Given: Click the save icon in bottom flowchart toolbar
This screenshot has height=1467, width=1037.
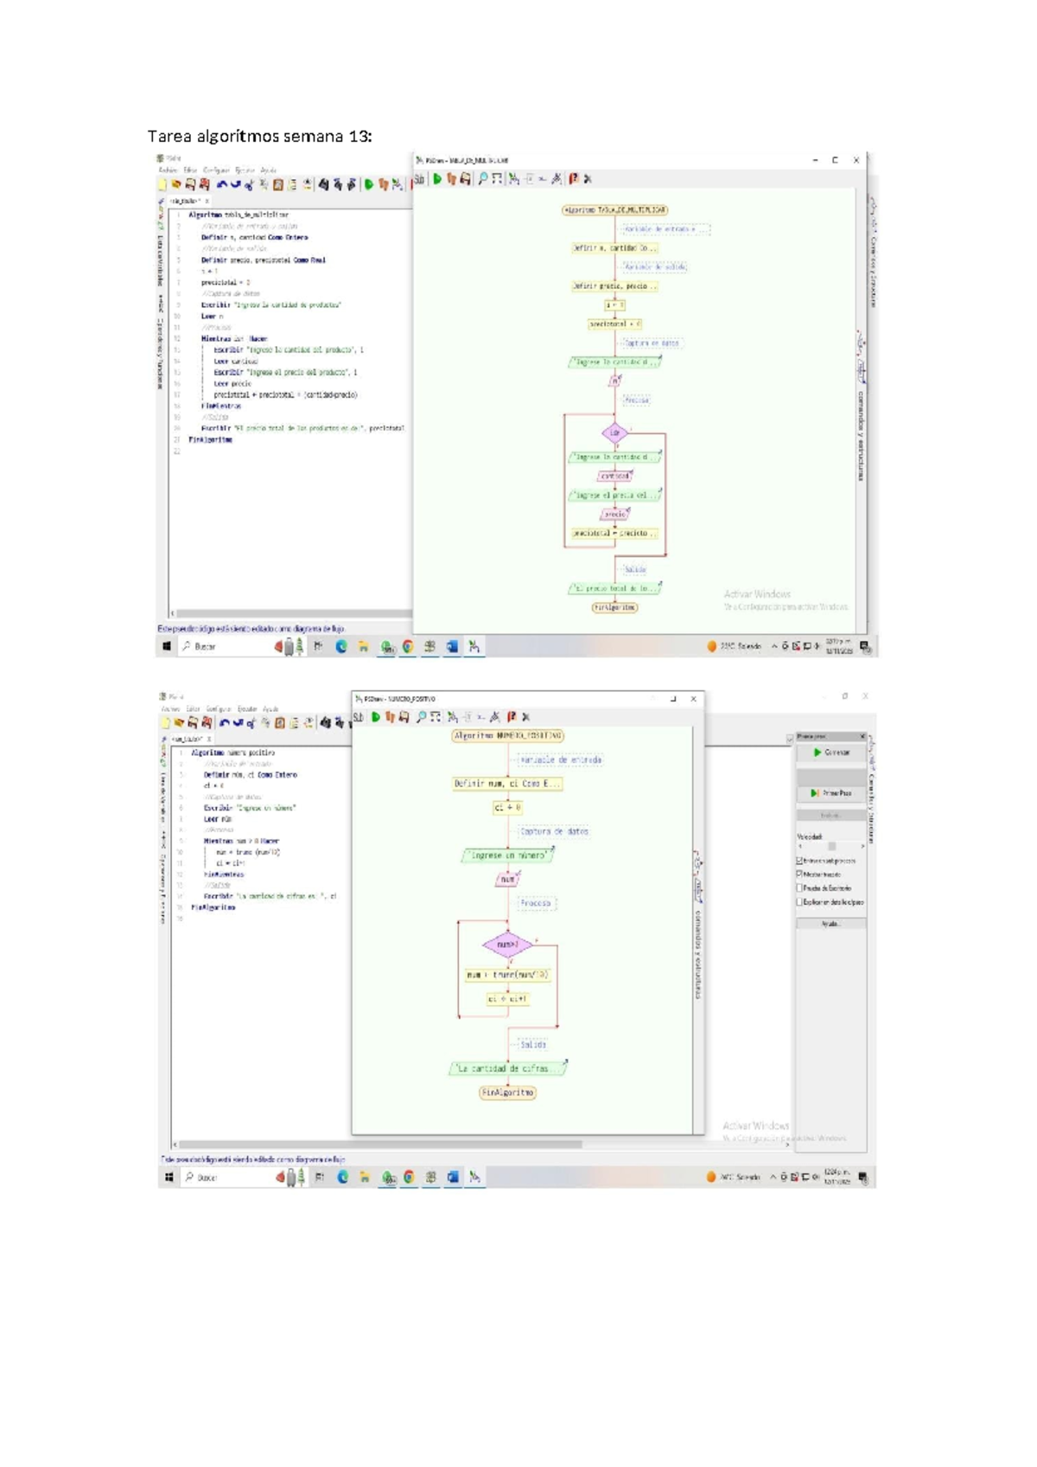Looking at the screenshot, I should point(404,717).
